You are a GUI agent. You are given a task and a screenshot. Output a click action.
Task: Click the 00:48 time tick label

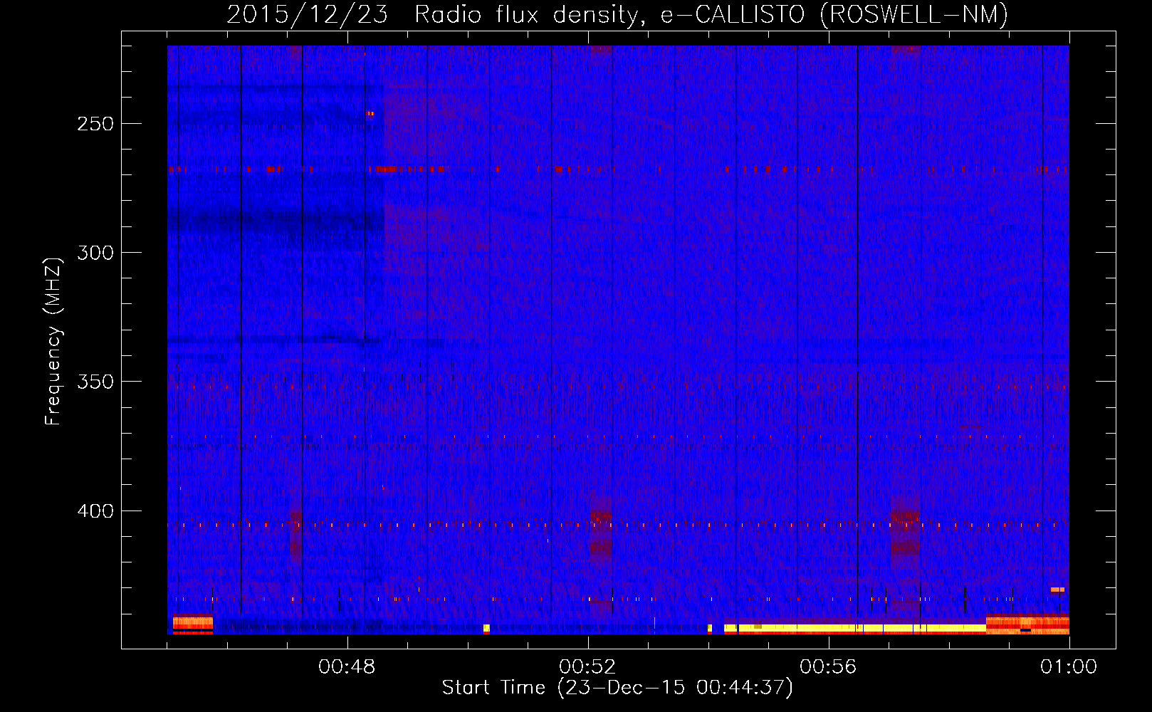[x=347, y=667]
